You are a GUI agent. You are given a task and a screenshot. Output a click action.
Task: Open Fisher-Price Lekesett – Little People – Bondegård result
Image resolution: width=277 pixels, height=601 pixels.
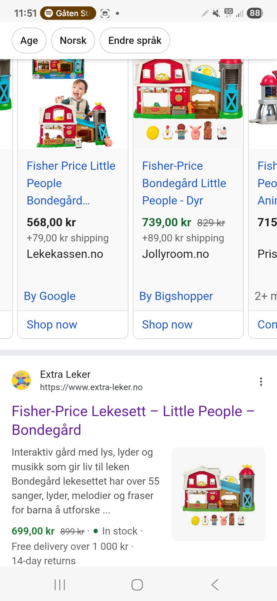[x=133, y=420]
